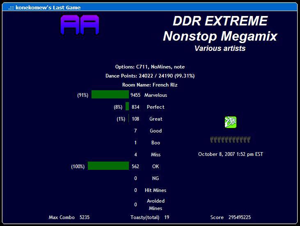Screen dimensions: 300x226
Task: Click the Room Name French Rlz text
Action: pyautogui.click(x=150, y=85)
